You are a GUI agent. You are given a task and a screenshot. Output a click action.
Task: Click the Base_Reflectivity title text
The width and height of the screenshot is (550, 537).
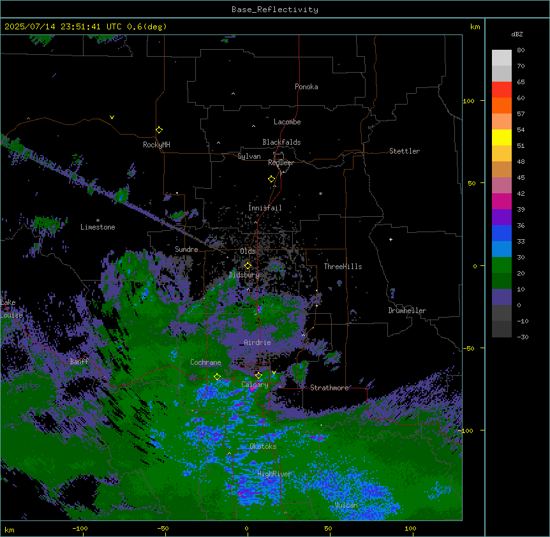275,10
